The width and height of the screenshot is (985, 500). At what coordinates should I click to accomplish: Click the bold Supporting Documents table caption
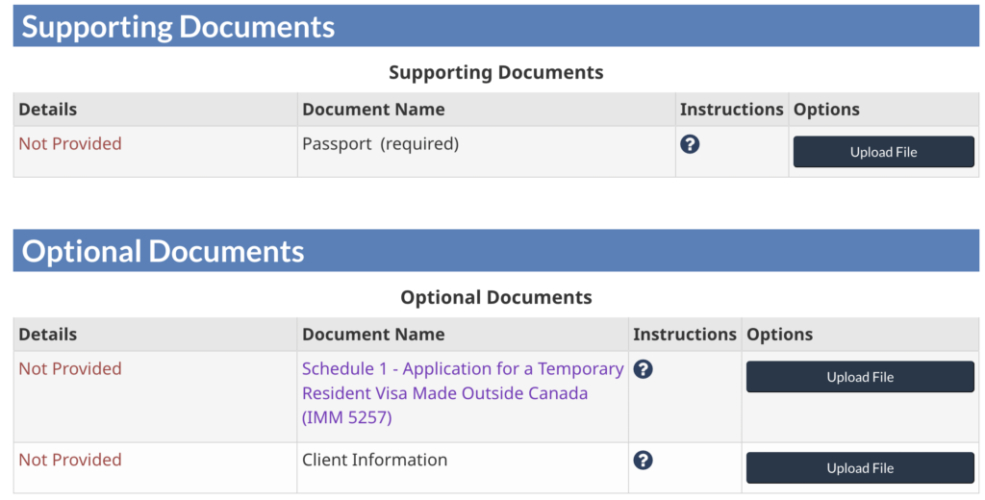[x=495, y=73]
